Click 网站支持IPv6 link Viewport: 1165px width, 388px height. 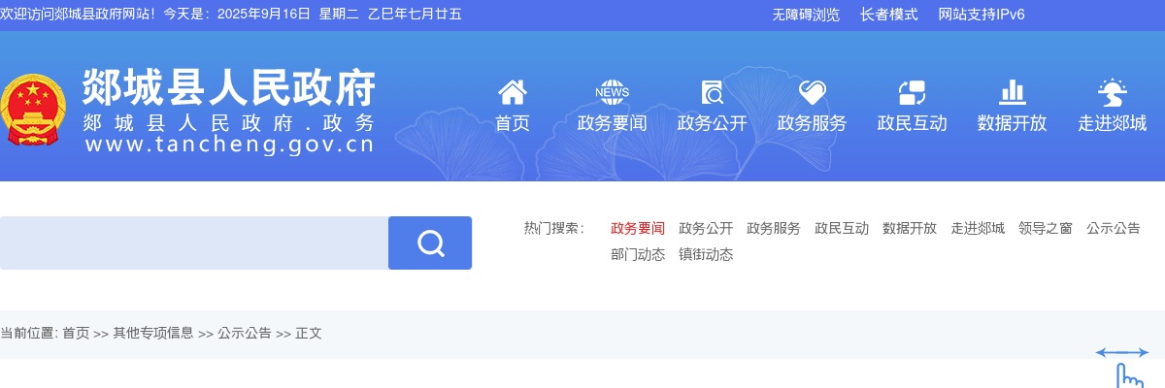982,15
